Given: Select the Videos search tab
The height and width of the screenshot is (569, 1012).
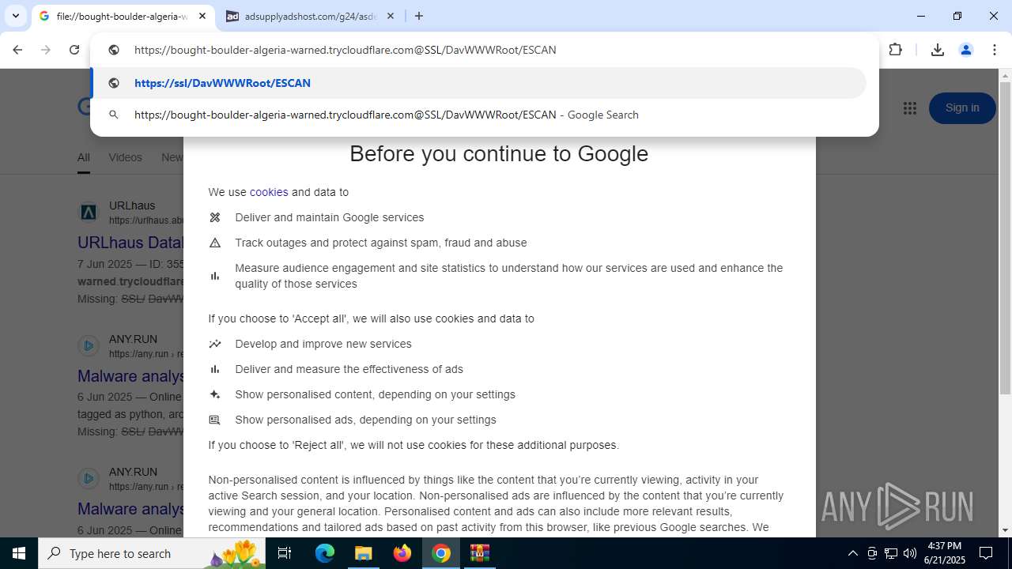Looking at the screenshot, I should pyautogui.click(x=125, y=157).
